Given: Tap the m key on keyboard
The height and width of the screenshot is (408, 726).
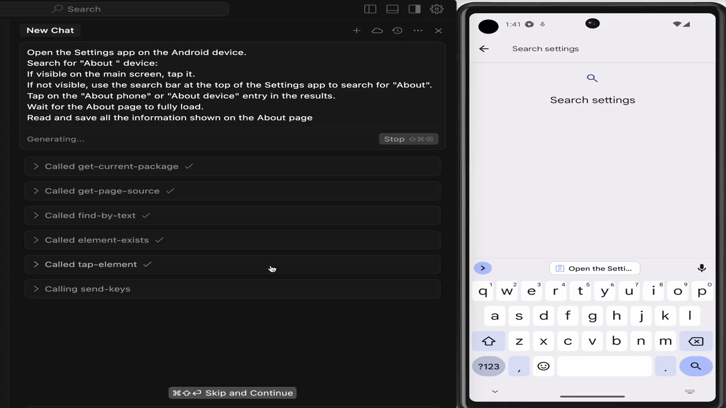Looking at the screenshot, I should 665,341.
